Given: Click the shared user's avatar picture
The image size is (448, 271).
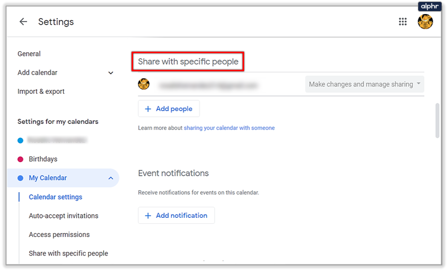Looking at the screenshot, I should click(144, 84).
